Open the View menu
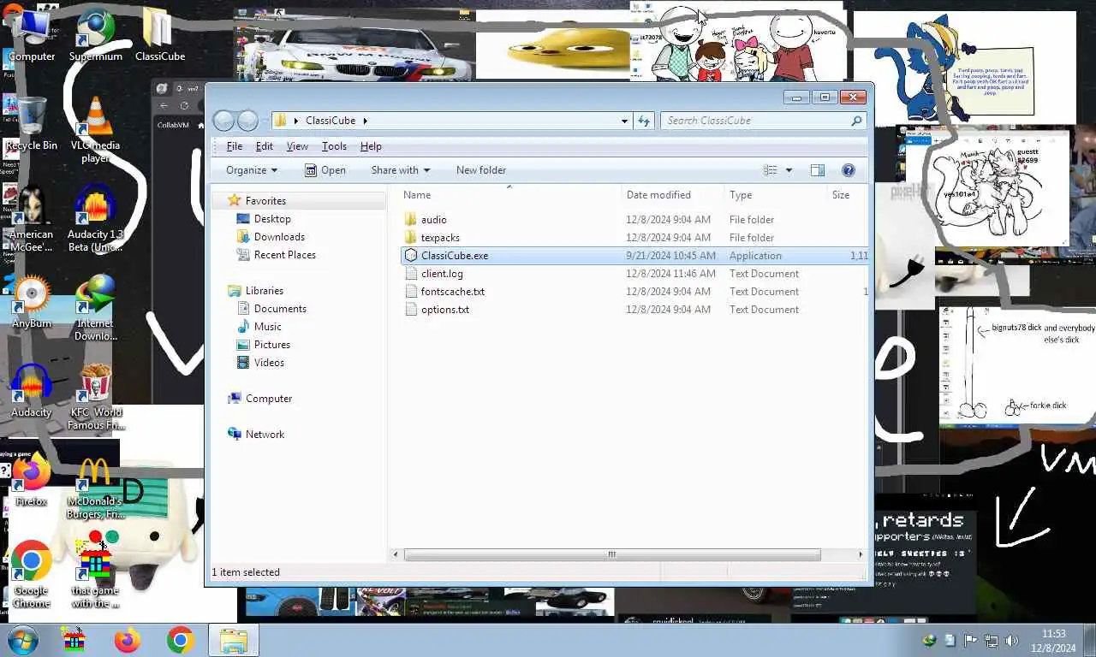Viewport: 1096px width, 657px height. coord(297,146)
